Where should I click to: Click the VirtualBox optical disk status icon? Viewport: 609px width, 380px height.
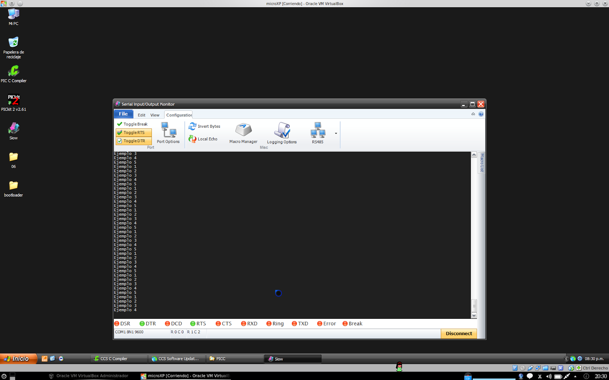coord(523,368)
